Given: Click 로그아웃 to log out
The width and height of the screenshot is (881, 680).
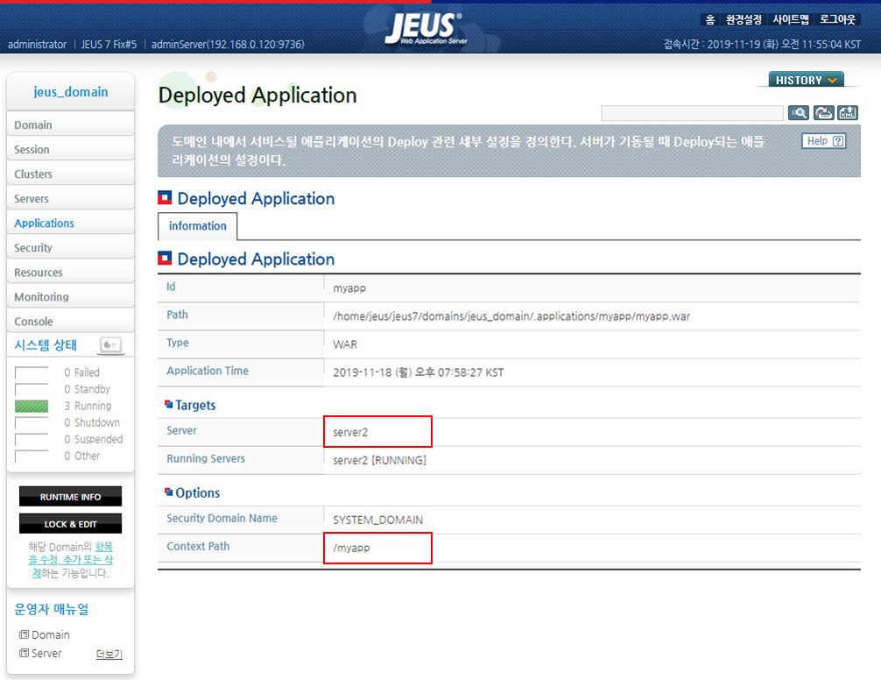Looking at the screenshot, I should click(836, 19).
